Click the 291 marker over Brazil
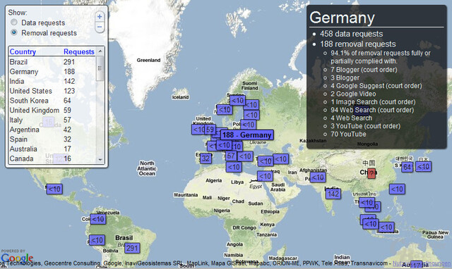 [x=132, y=248]
